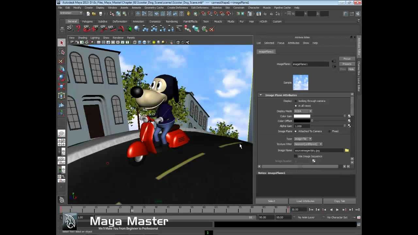Viewport: 418px width, 235px height.
Task: Choose the Paint Selection tool
Action: pyautogui.click(x=61, y=61)
